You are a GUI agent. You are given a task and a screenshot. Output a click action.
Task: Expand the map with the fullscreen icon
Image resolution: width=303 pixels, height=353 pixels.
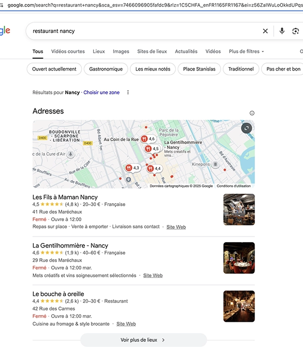pyautogui.click(x=246, y=128)
